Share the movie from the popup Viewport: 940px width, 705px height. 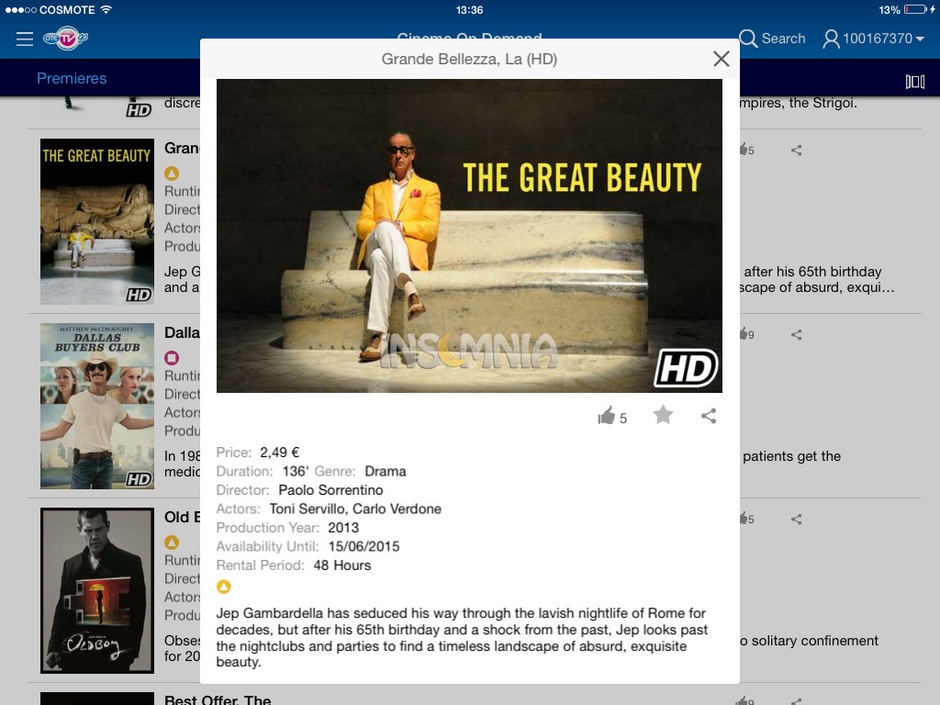click(709, 416)
